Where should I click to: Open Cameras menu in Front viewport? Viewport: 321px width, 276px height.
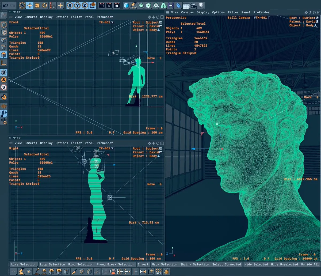pyautogui.click(x=31, y=17)
